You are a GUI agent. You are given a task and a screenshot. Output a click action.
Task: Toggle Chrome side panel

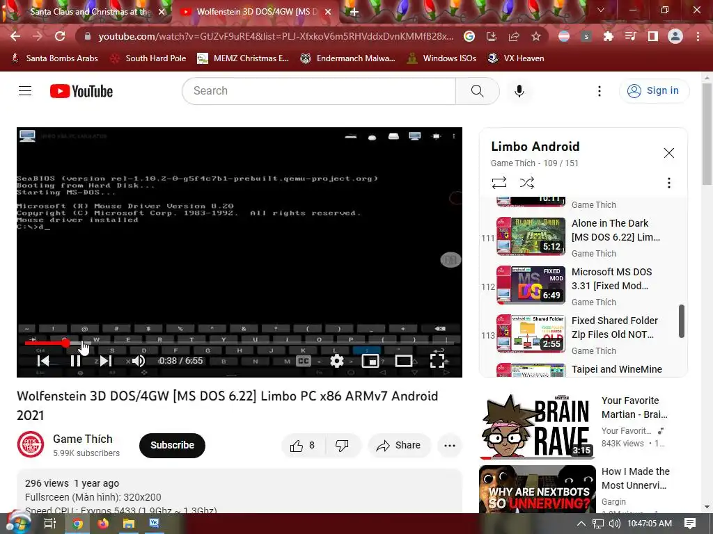click(653, 36)
